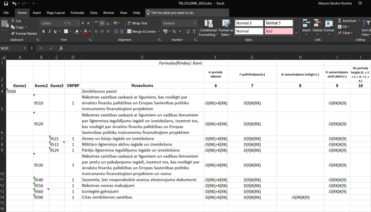The image size is (371, 212).
Task: Click the Redo arrow icon
Action: 24,3
